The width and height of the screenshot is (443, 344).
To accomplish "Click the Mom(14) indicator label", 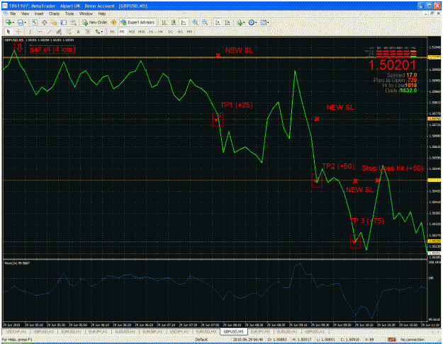I will coord(17,263).
